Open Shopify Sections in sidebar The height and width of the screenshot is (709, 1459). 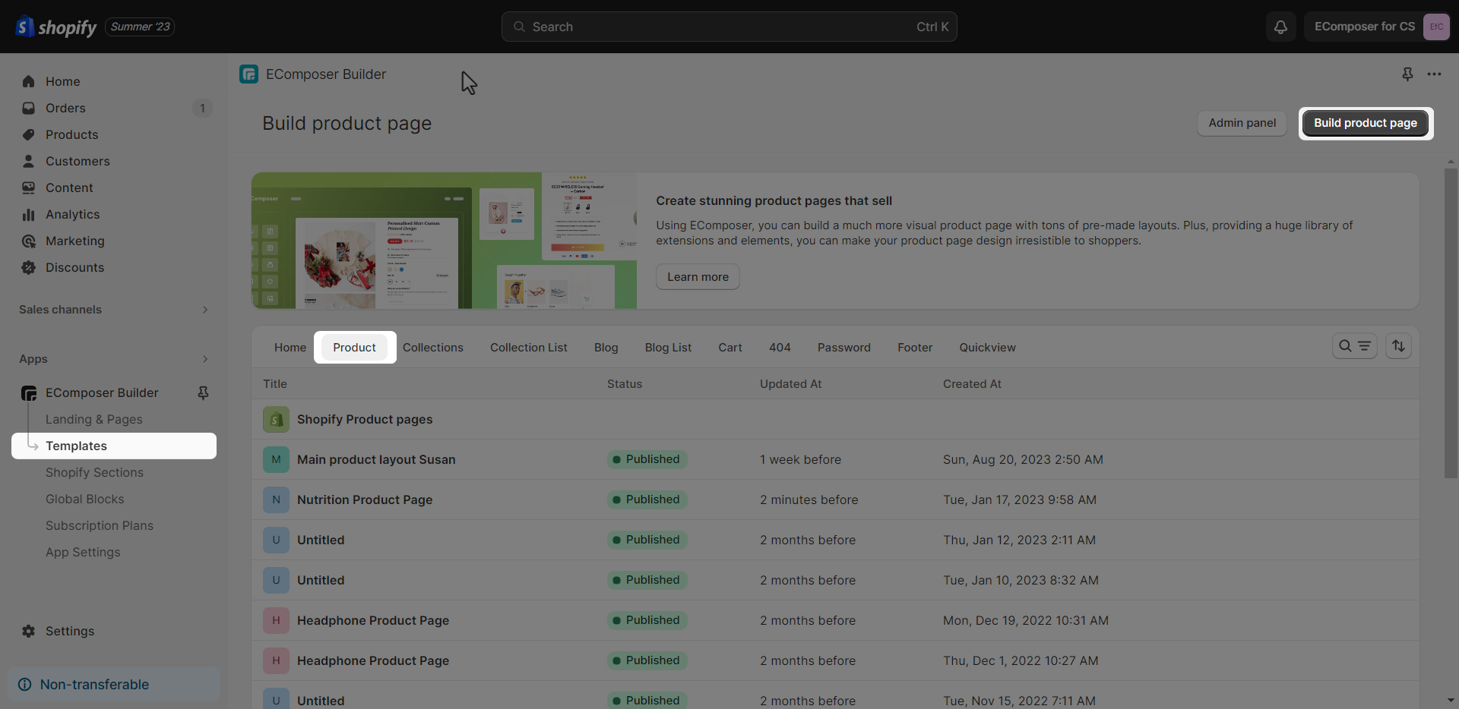tap(94, 472)
